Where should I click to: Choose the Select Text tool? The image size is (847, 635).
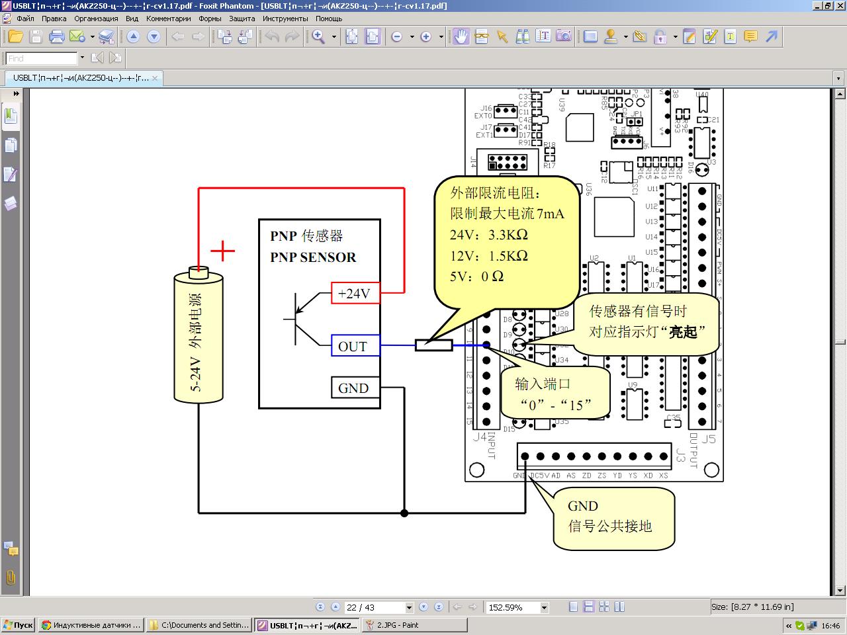(x=543, y=36)
